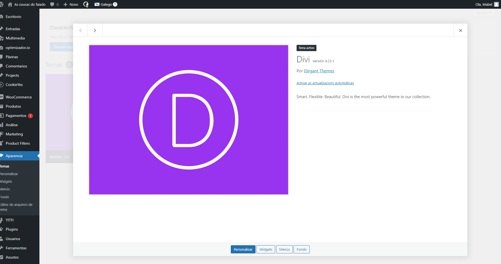Click Novo in the admin bar
This screenshot has width=501, height=264.
tap(74, 4)
